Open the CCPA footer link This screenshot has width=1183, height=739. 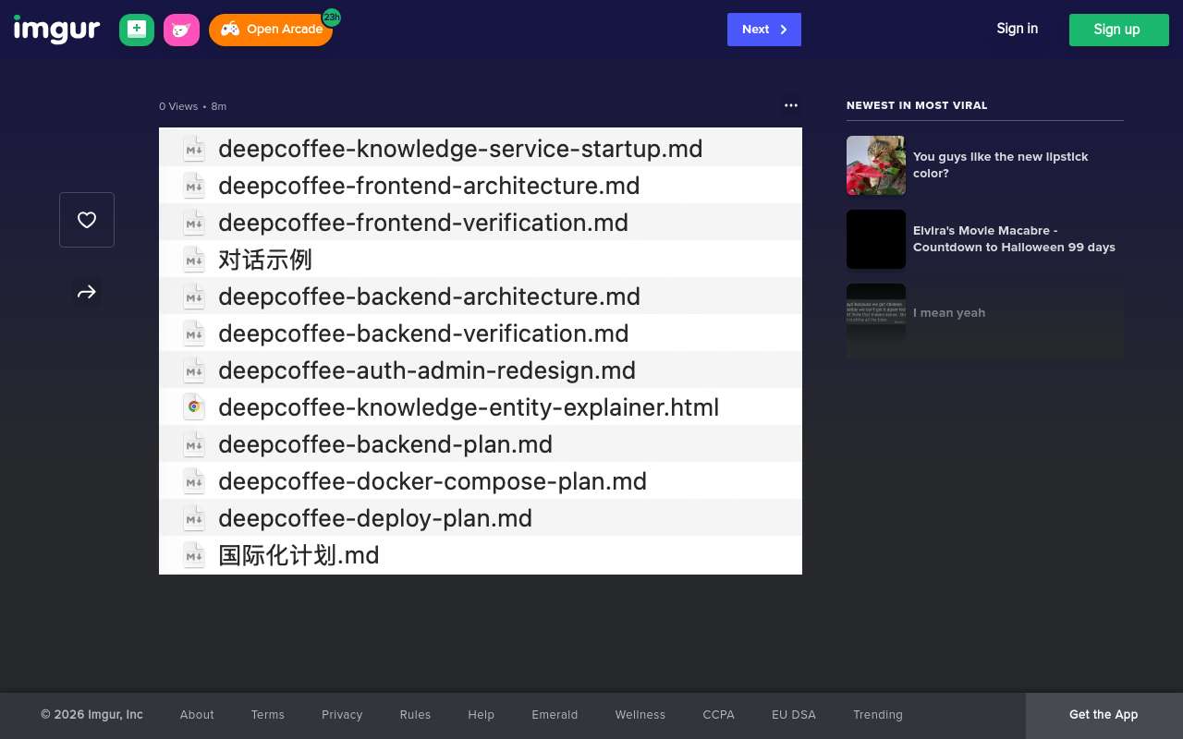718,715
